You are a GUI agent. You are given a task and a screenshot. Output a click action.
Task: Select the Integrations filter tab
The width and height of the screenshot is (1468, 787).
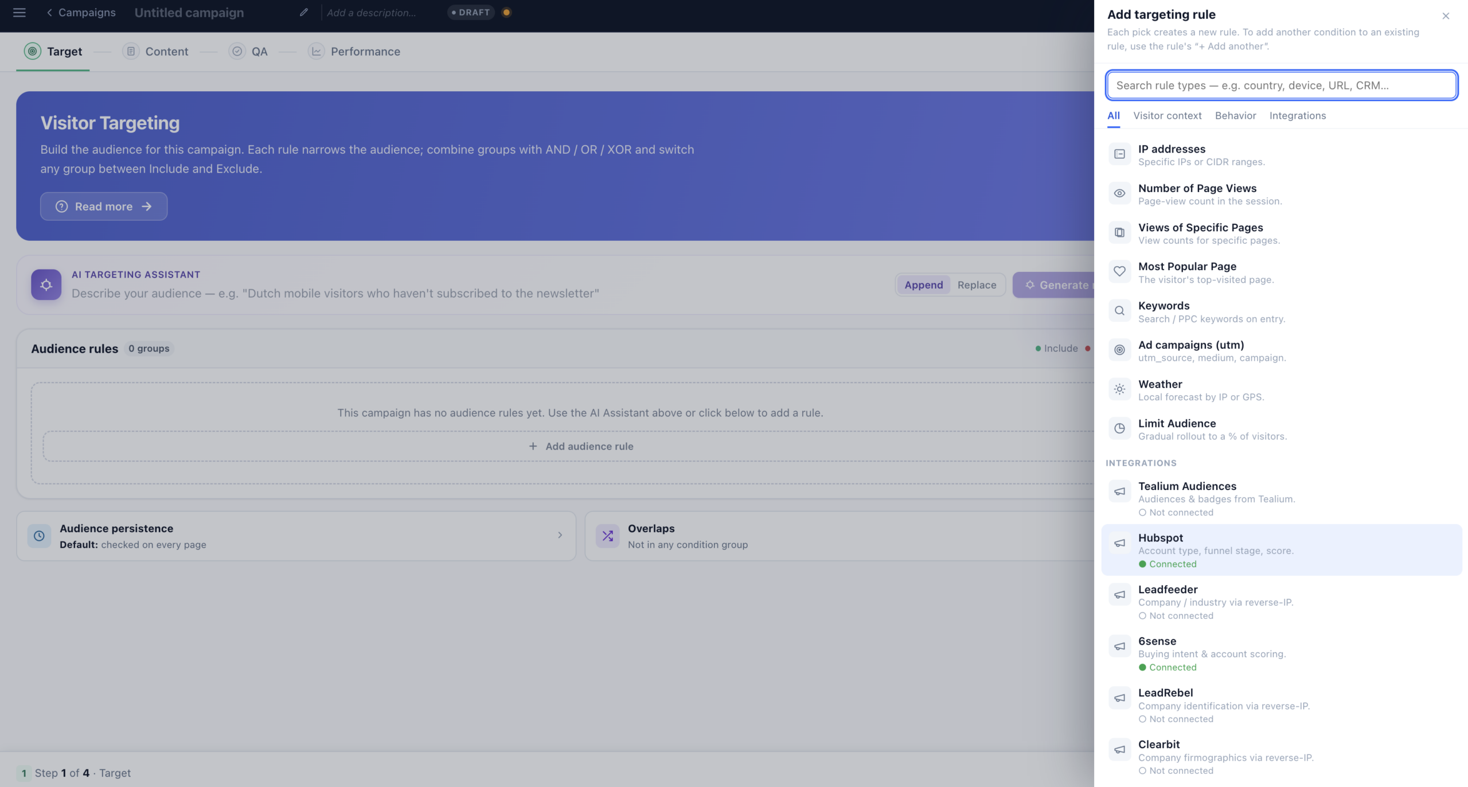(x=1297, y=116)
